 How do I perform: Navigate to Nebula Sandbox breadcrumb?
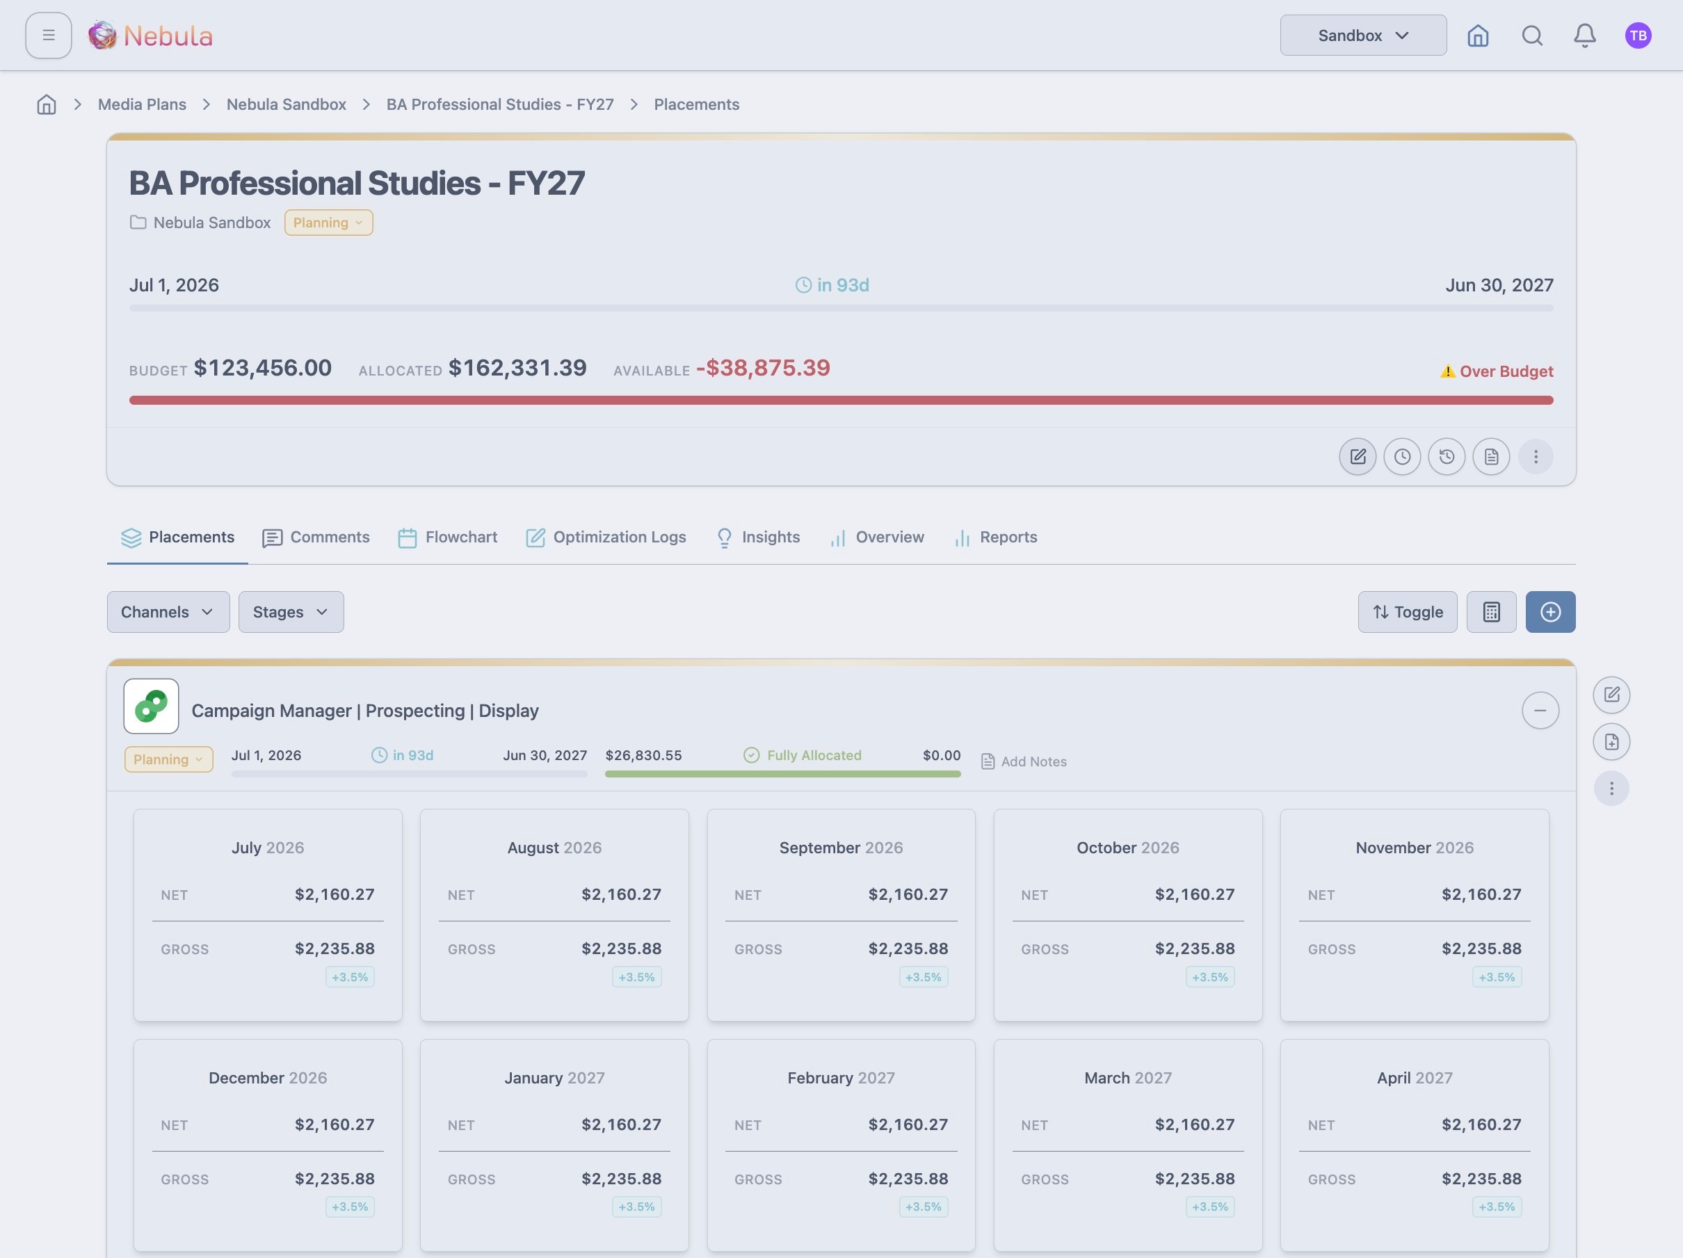286,104
